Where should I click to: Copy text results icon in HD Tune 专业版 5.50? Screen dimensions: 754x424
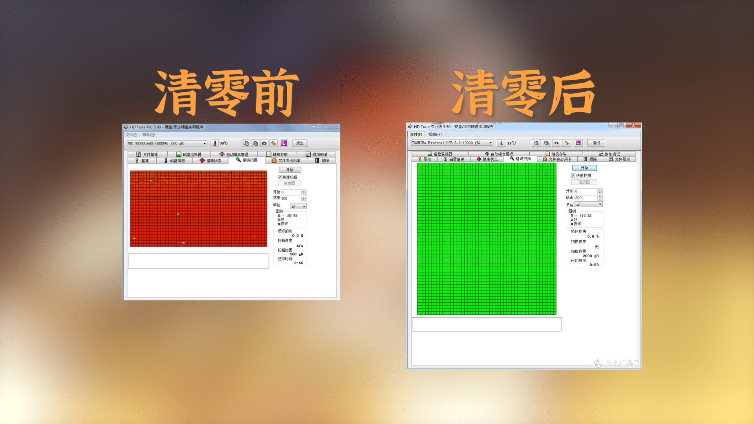(536, 143)
